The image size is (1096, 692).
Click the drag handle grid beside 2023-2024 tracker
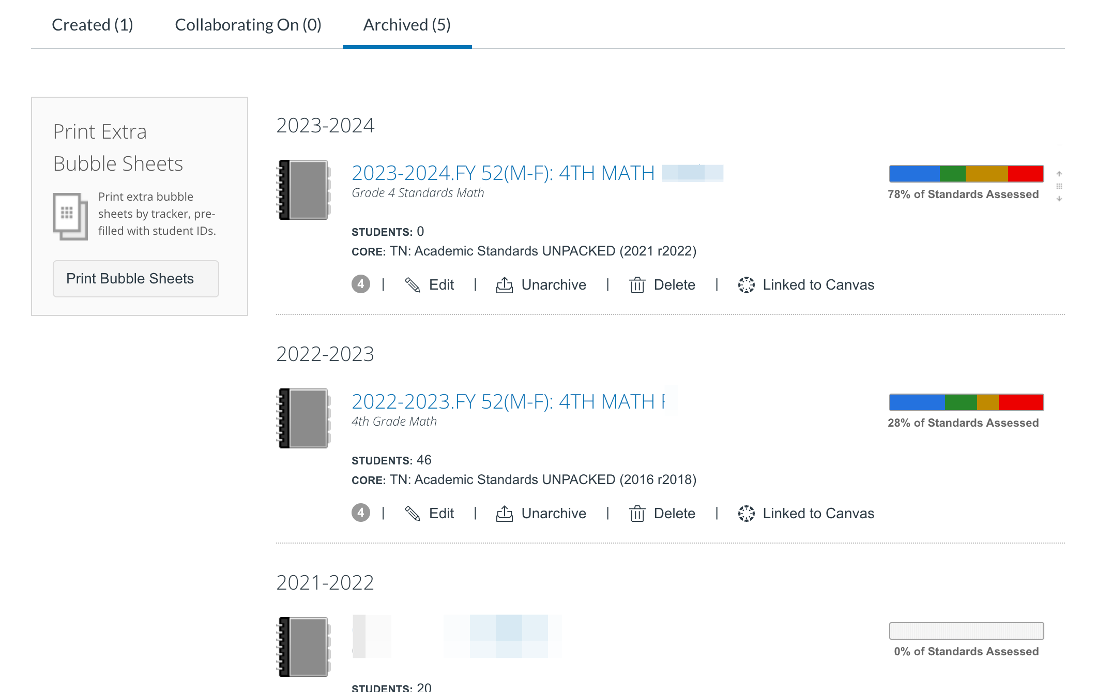pos(1059,186)
